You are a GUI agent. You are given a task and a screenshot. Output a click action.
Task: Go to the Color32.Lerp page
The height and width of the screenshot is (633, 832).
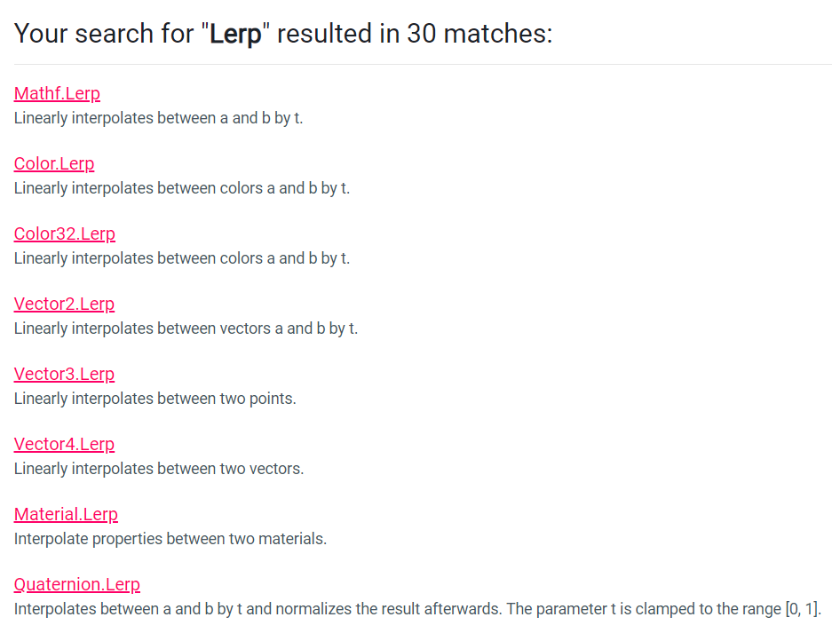(65, 233)
